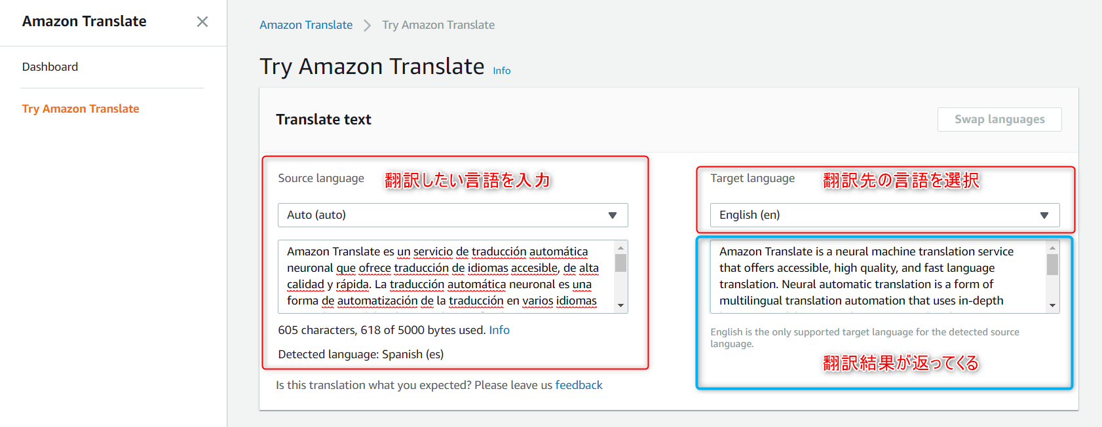Click inside the Spanish source text box

[446, 276]
